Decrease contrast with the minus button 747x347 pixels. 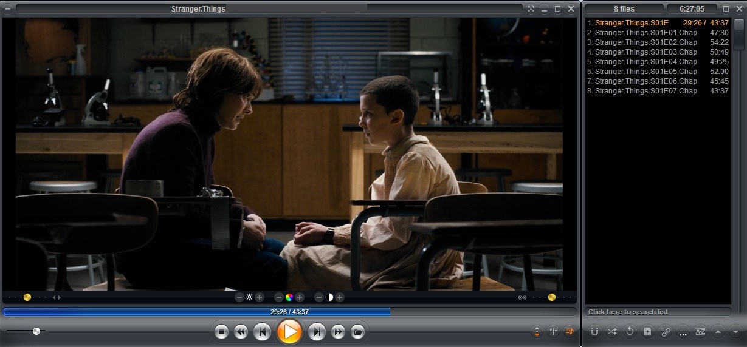click(319, 297)
